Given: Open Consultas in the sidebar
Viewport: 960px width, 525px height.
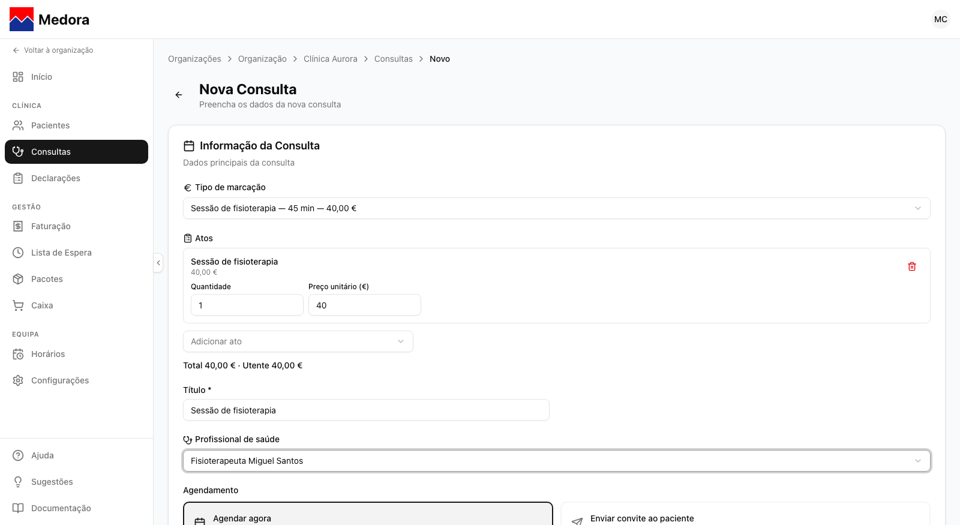Looking at the screenshot, I should click(76, 152).
